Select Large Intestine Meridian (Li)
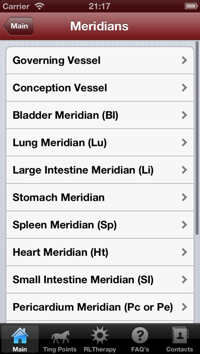This screenshot has width=200, height=354. (x=100, y=170)
